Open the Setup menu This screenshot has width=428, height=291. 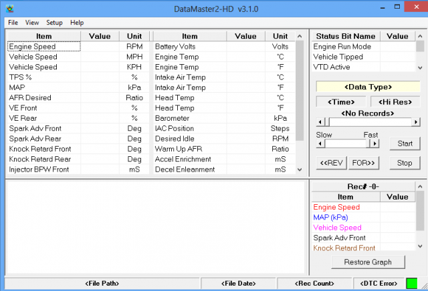click(54, 23)
